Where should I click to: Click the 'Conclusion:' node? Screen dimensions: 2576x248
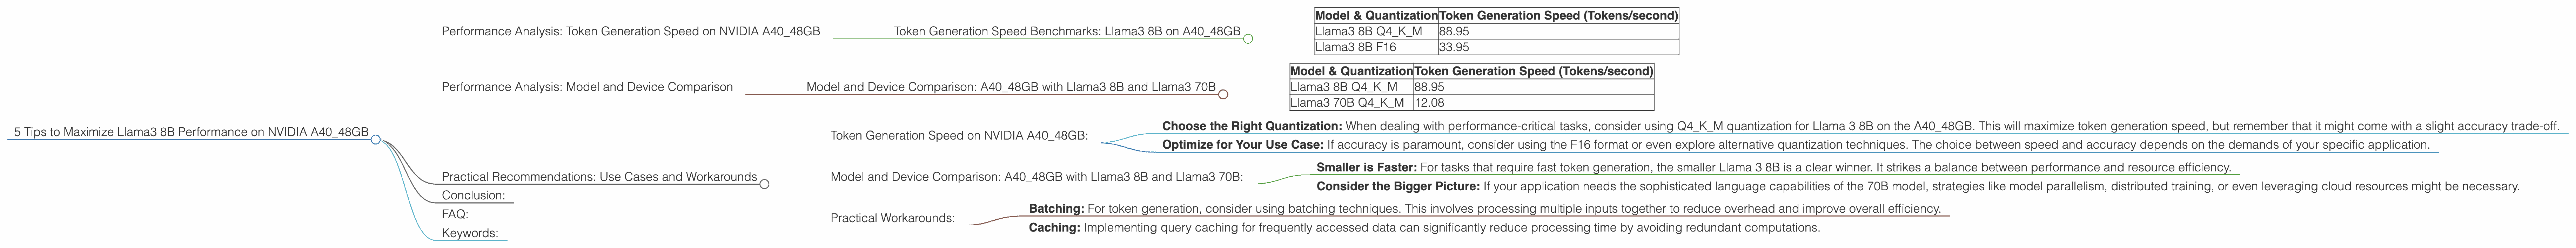473,195
